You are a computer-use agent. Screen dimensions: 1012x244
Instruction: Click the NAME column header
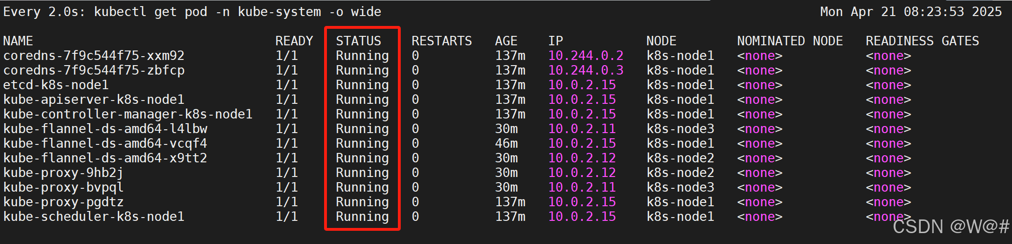coord(18,41)
